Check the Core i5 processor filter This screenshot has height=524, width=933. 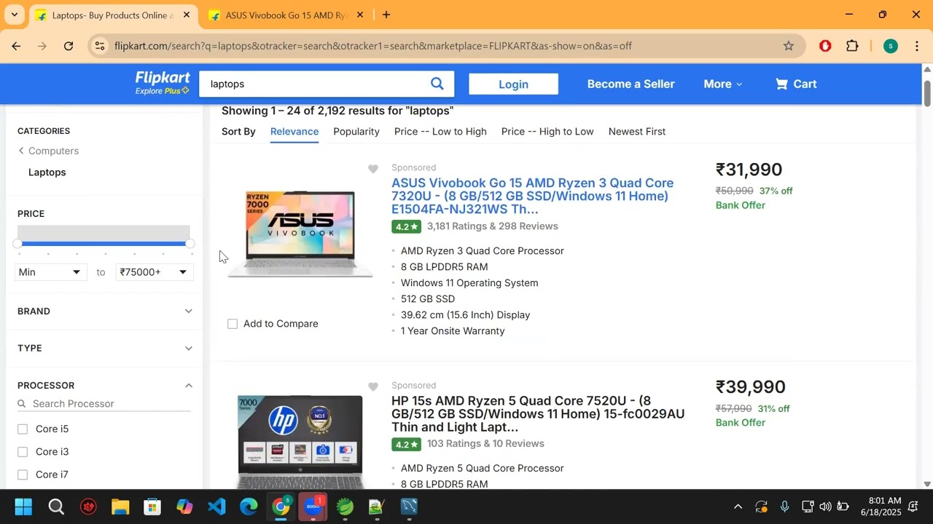(x=23, y=429)
